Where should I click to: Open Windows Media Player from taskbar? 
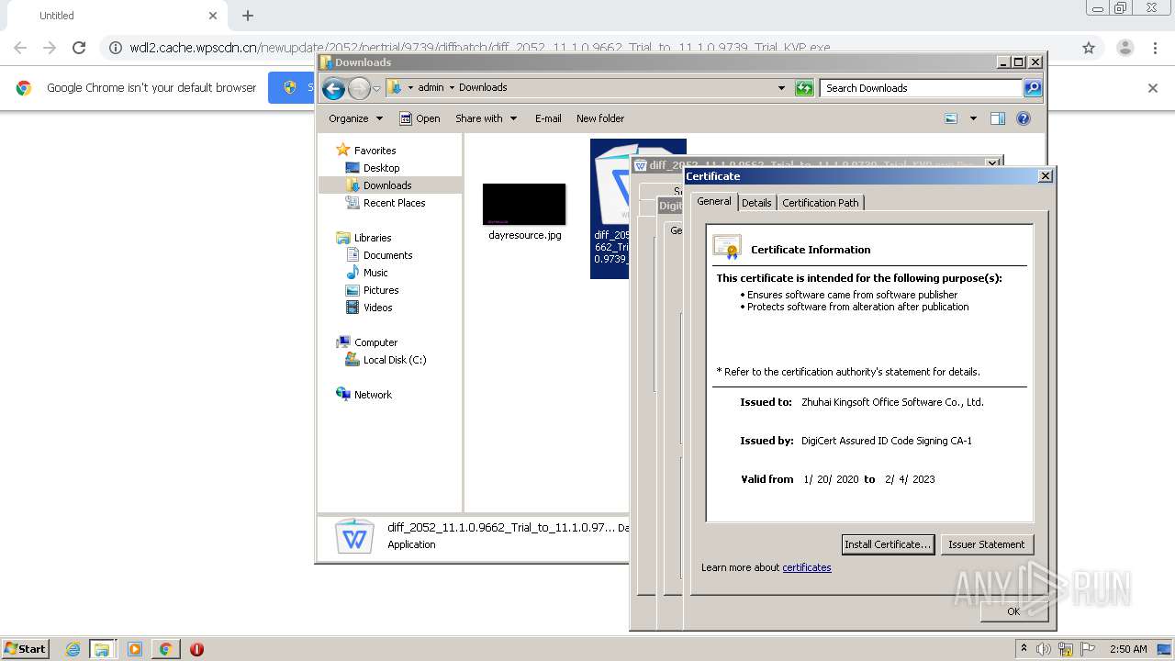coord(135,649)
